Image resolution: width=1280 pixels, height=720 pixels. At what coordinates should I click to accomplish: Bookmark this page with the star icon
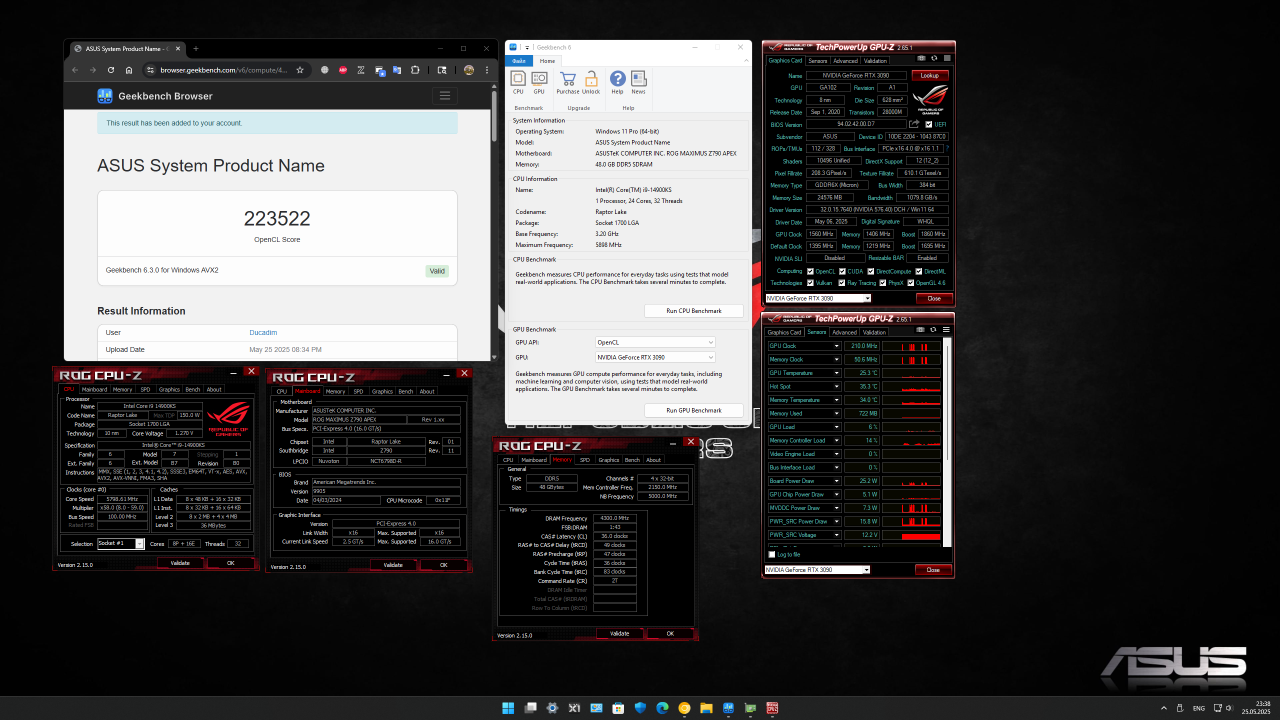300,70
